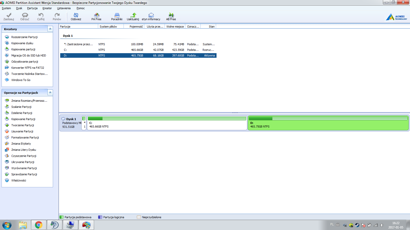This screenshot has width=410, height=230.
Task: Open Windows Start menu
Action: [x=7, y=225]
